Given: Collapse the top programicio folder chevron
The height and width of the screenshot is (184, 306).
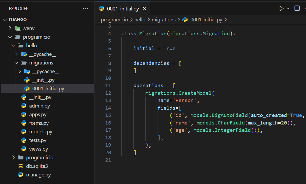Looking at the screenshot, I should (x=10, y=37).
